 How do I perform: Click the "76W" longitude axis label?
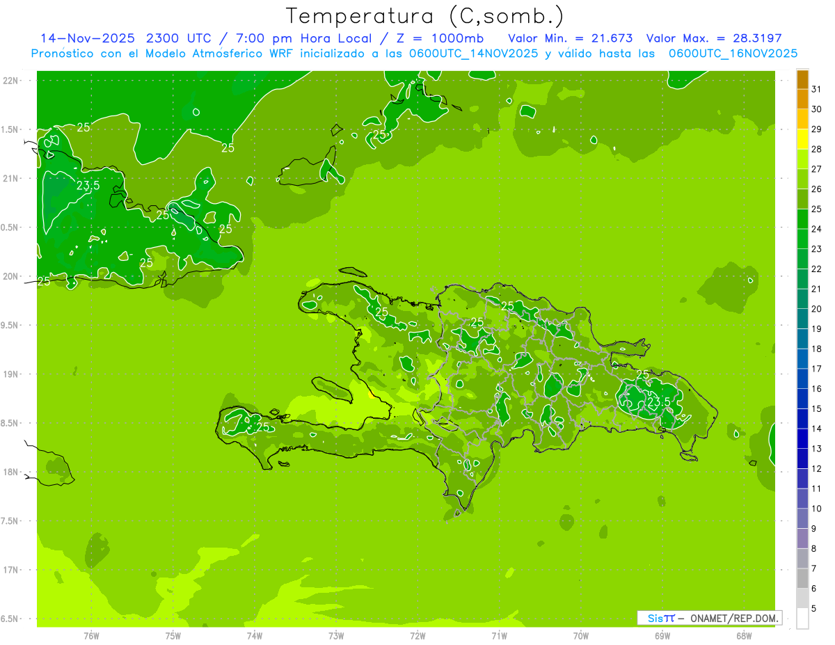point(91,635)
